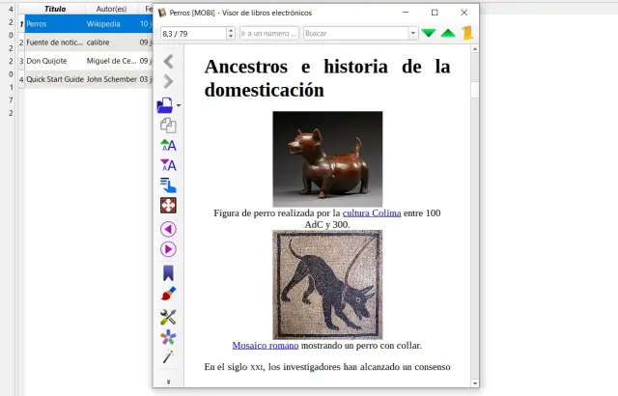Click the page position stepper arrows
The width and height of the screenshot is (618, 396).
pyautogui.click(x=231, y=33)
